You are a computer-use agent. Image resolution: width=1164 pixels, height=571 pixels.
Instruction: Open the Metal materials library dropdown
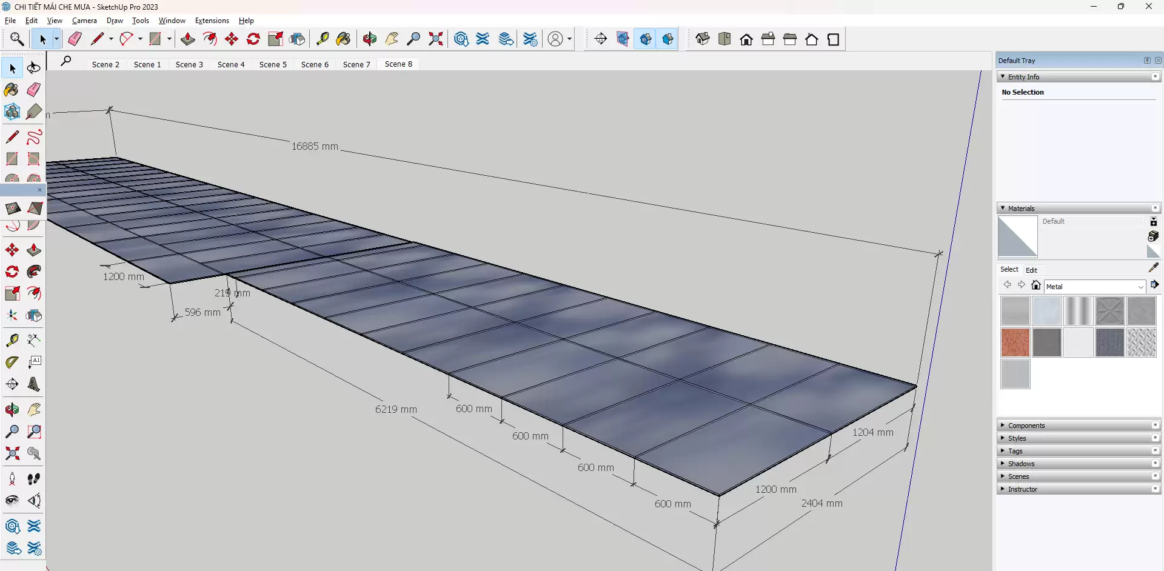1140,287
